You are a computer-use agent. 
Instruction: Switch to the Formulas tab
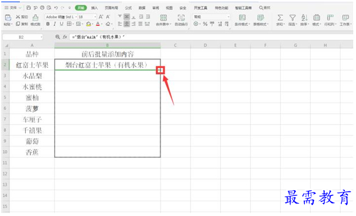(x=128, y=8)
